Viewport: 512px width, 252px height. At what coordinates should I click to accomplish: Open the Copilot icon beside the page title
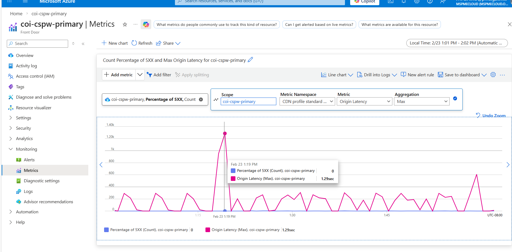[x=146, y=24]
